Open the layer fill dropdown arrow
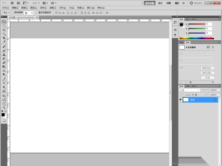 (219, 95)
